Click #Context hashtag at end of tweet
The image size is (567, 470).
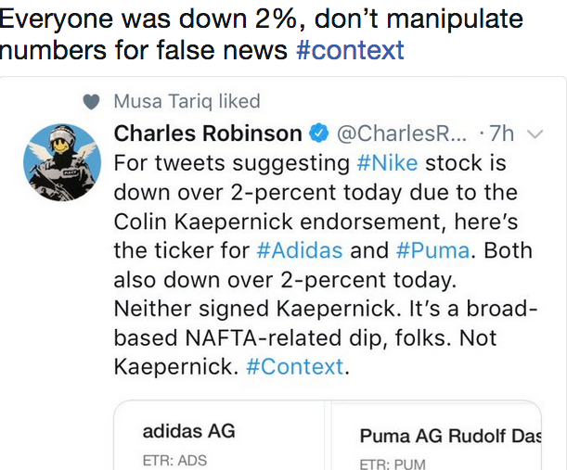[294, 366]
